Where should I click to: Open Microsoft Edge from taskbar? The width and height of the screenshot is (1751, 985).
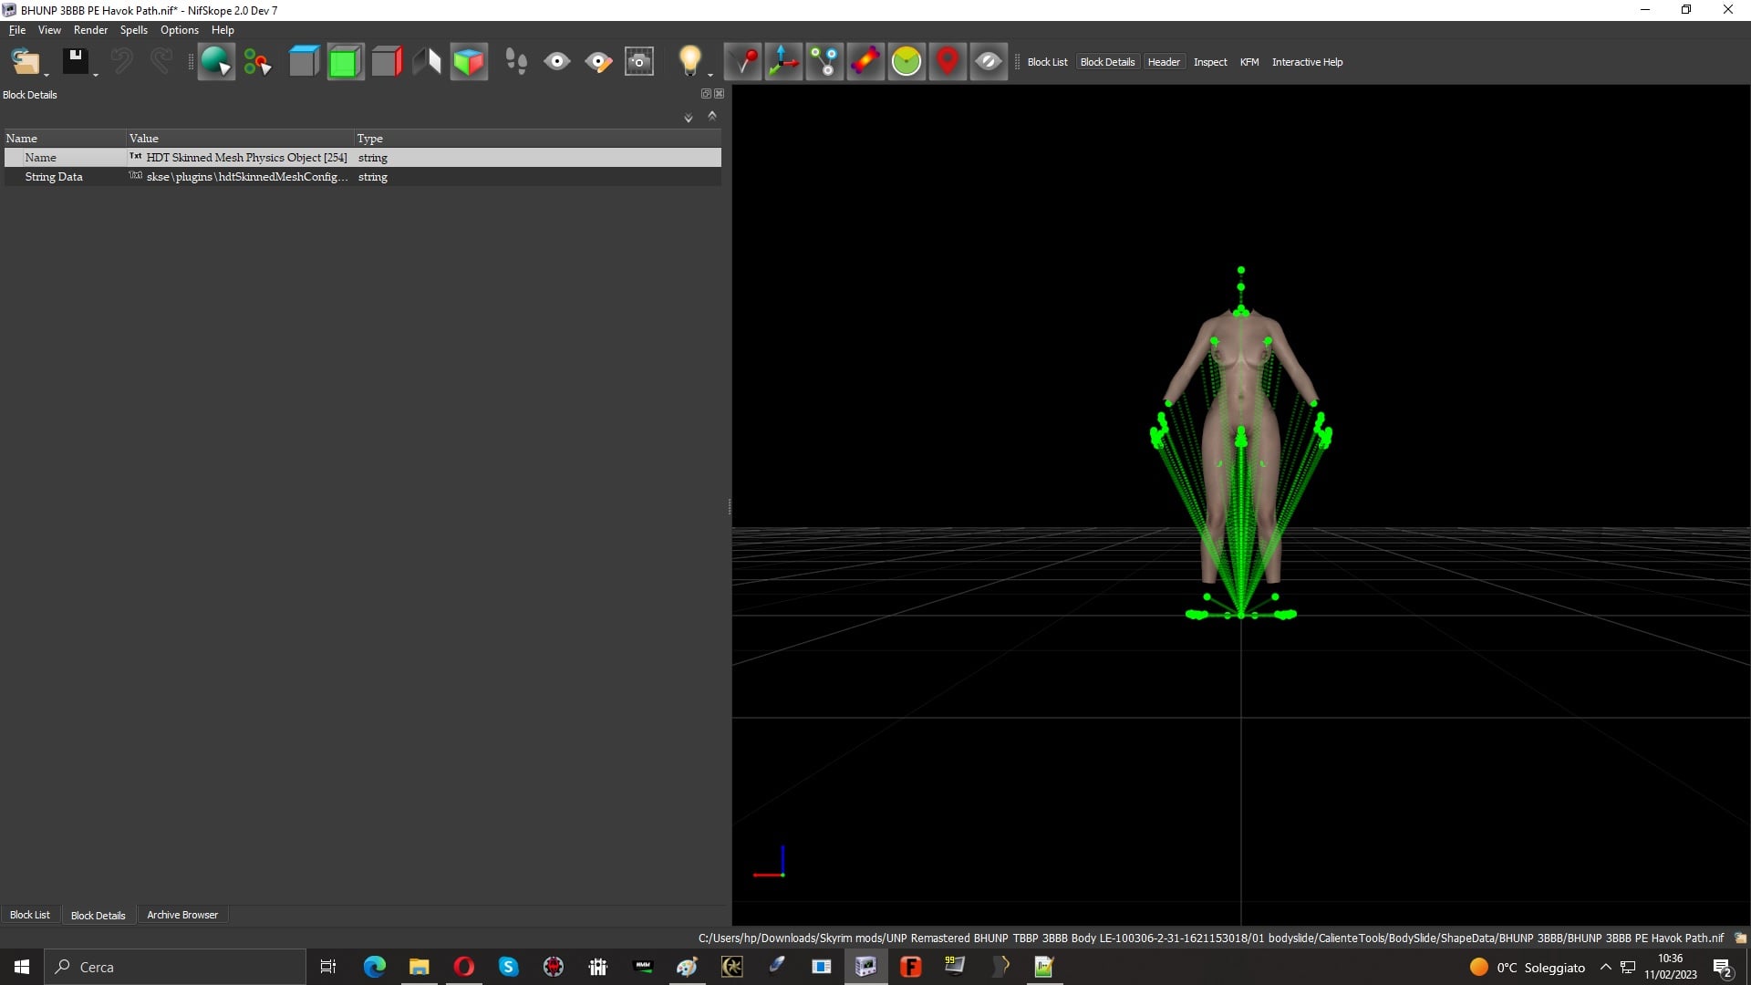374,967
